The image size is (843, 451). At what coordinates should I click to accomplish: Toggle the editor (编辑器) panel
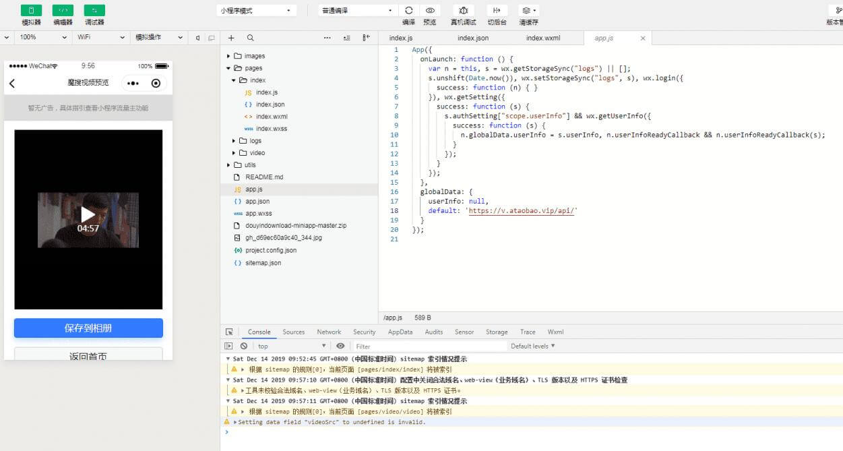coord(63,11)
